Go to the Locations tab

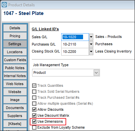15,52
